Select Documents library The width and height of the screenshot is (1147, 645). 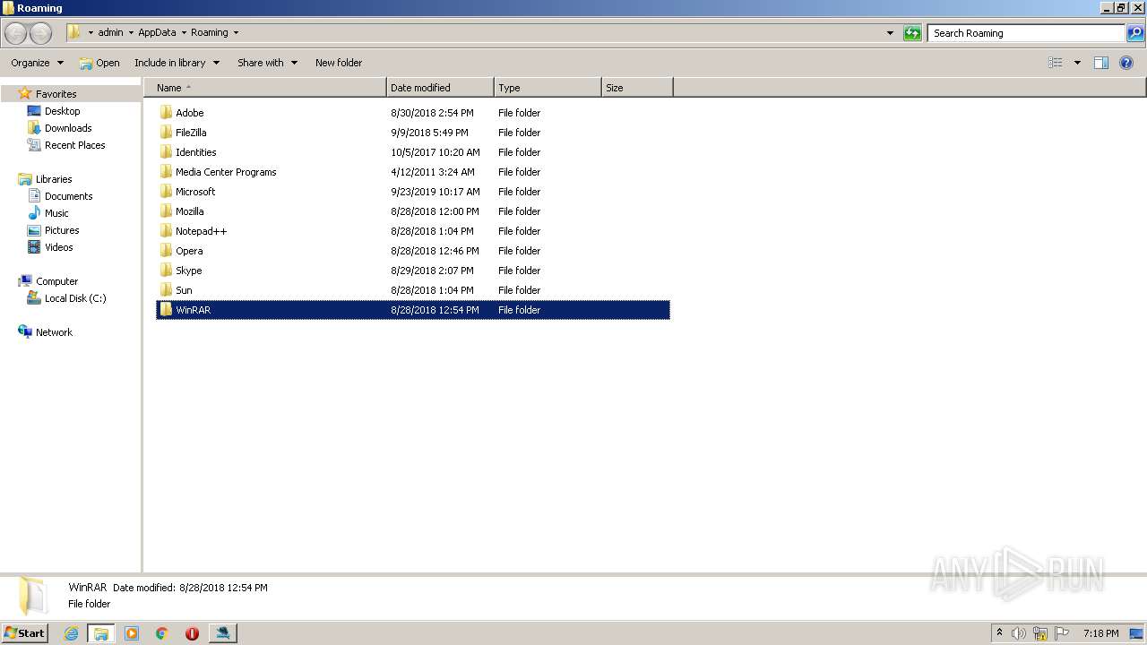point(68,196)
